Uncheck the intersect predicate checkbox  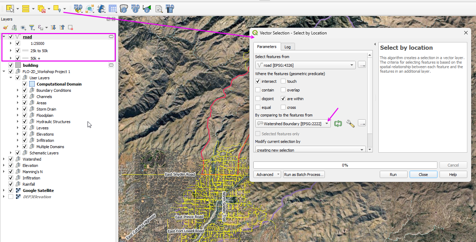point(258,81)
